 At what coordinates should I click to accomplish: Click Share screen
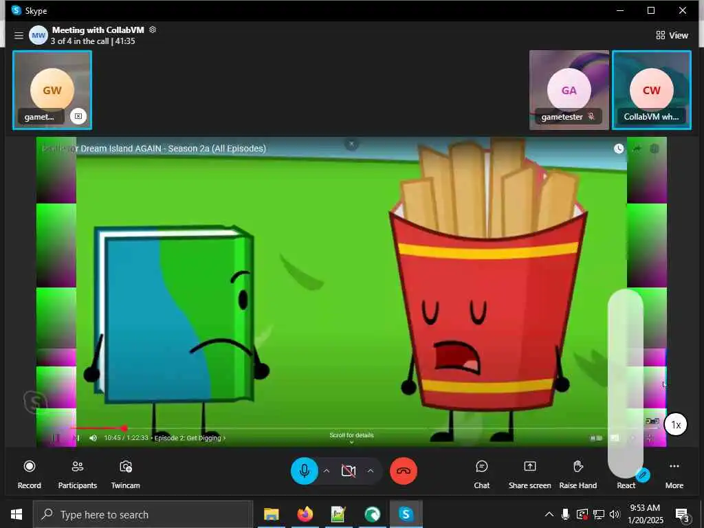(530, 474)
